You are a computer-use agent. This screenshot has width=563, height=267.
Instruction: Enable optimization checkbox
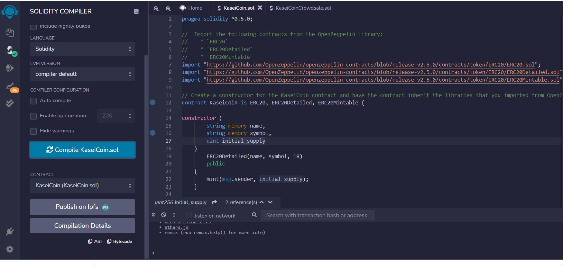pyautogui.click(x=33, y=116)
